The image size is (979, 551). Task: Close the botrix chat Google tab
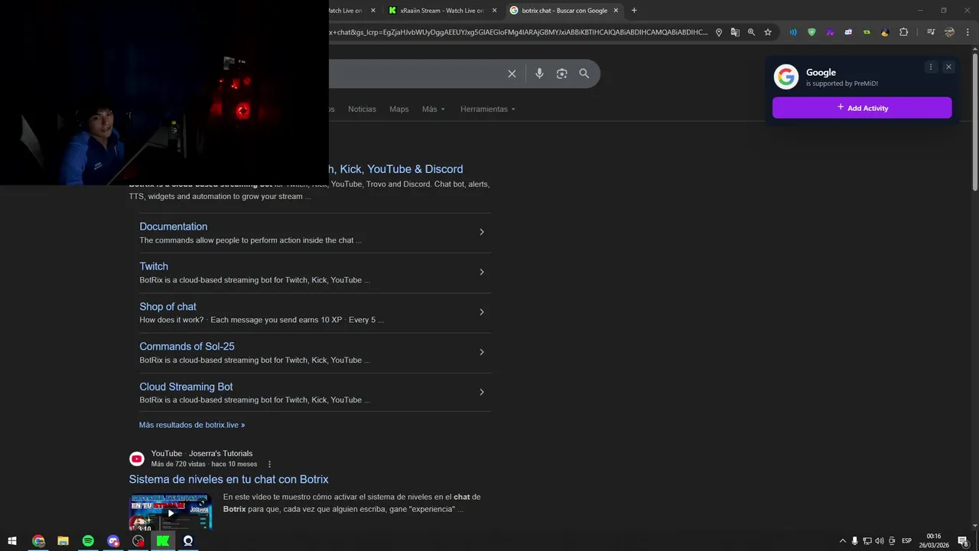616,11
